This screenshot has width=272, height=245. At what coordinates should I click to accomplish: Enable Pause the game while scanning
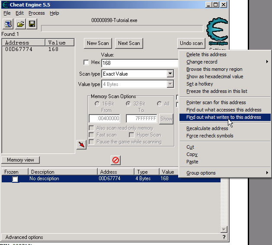point(91,142)
